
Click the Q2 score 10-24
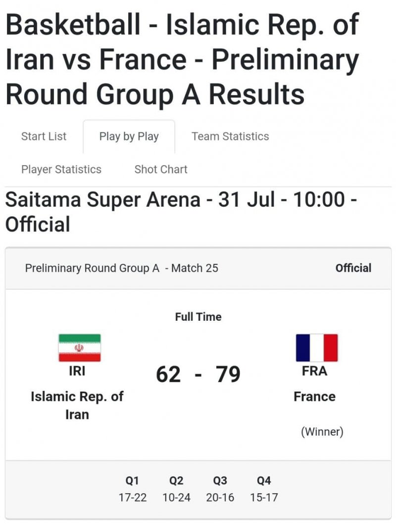[176, 497]
